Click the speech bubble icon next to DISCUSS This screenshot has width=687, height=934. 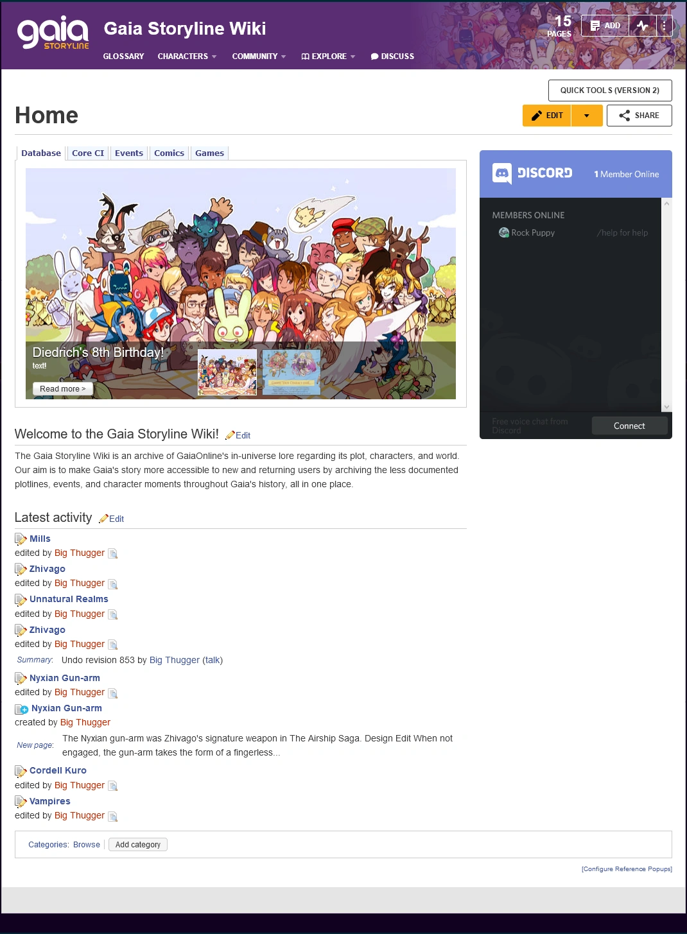pyautogui.click(x=375, y=56)
